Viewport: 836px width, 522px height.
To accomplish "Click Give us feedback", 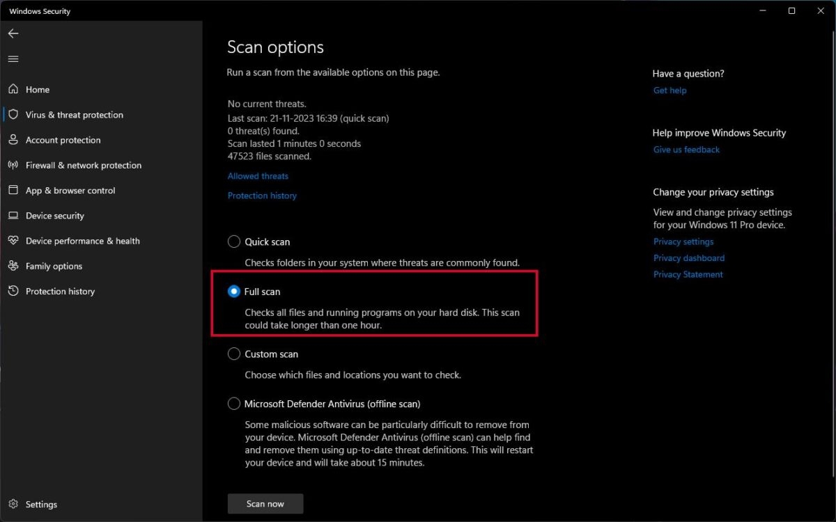I will [x=686, y=149].
